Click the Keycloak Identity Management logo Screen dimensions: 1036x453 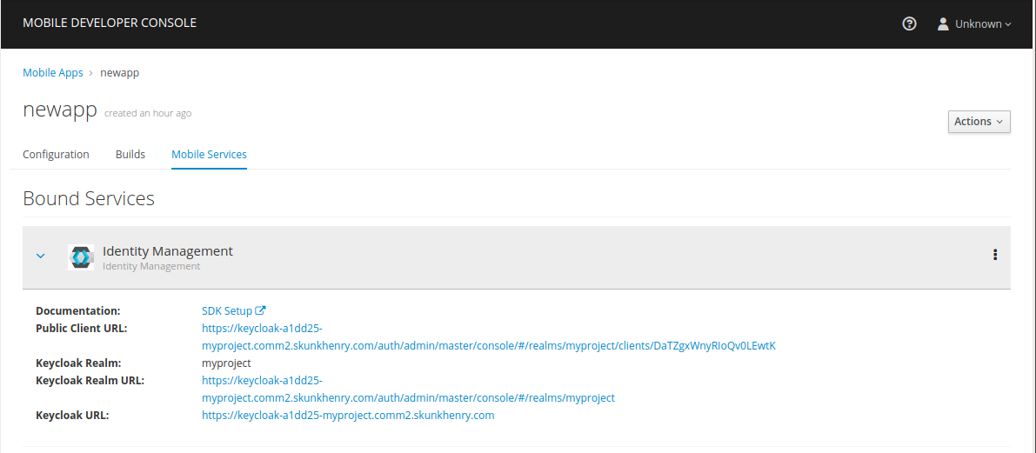81,256
